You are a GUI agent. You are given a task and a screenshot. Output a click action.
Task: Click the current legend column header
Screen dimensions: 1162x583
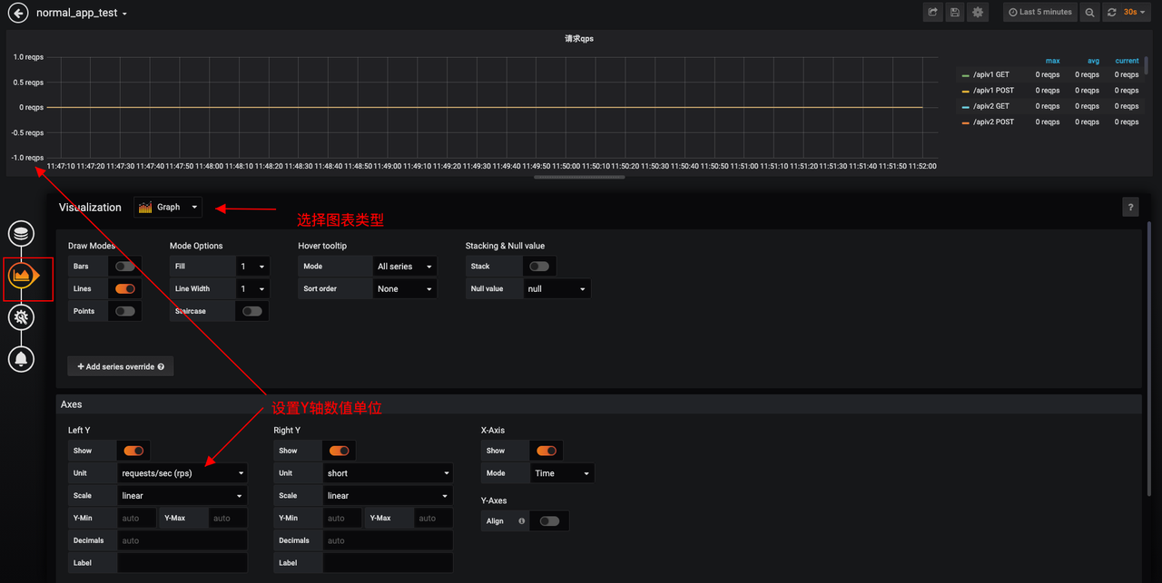(x=1127, y=61)
